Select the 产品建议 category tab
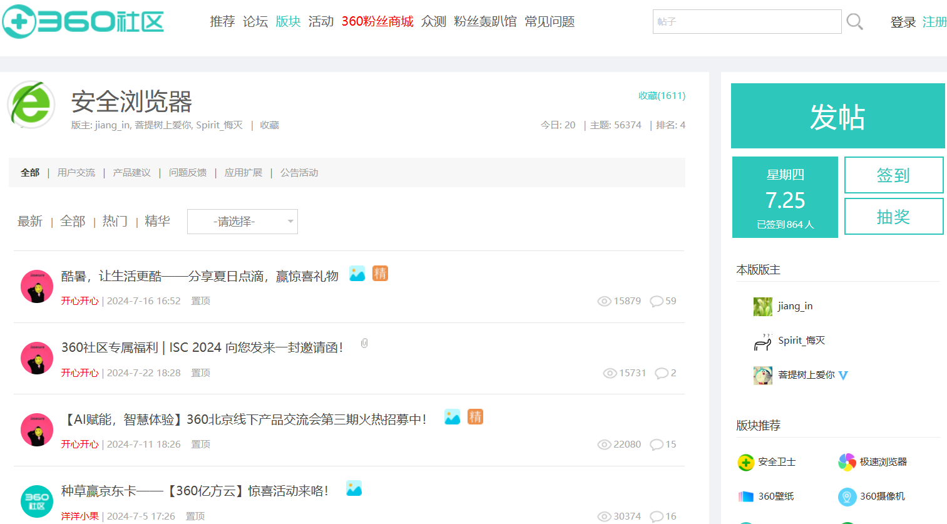947x524 pixels. pos(132,173)
